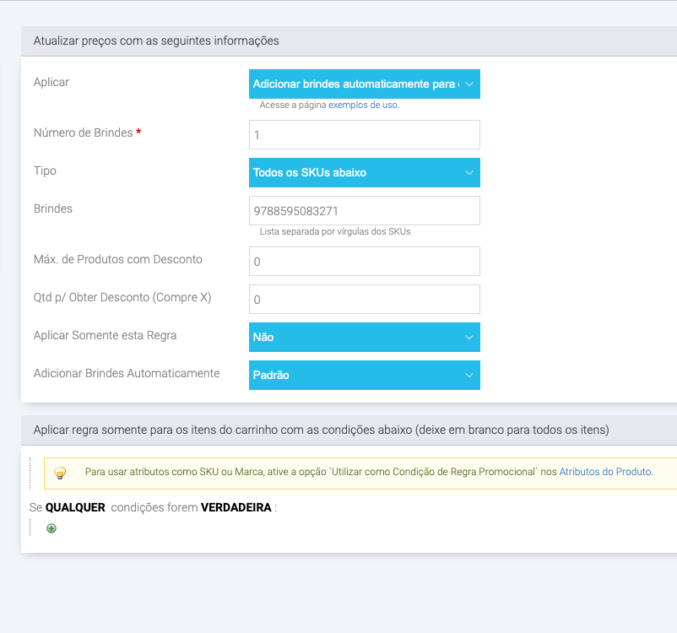Open the exemplos de uso link

[363, 105]
